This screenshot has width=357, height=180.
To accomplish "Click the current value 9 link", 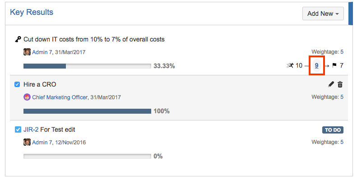I will [316, 65].
